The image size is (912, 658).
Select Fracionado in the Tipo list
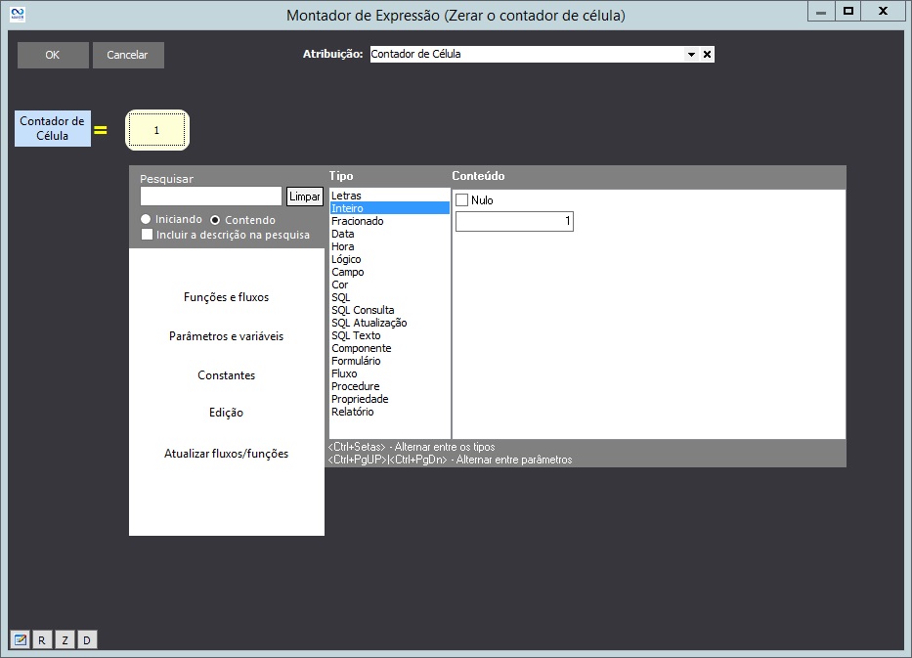[358, 221]
